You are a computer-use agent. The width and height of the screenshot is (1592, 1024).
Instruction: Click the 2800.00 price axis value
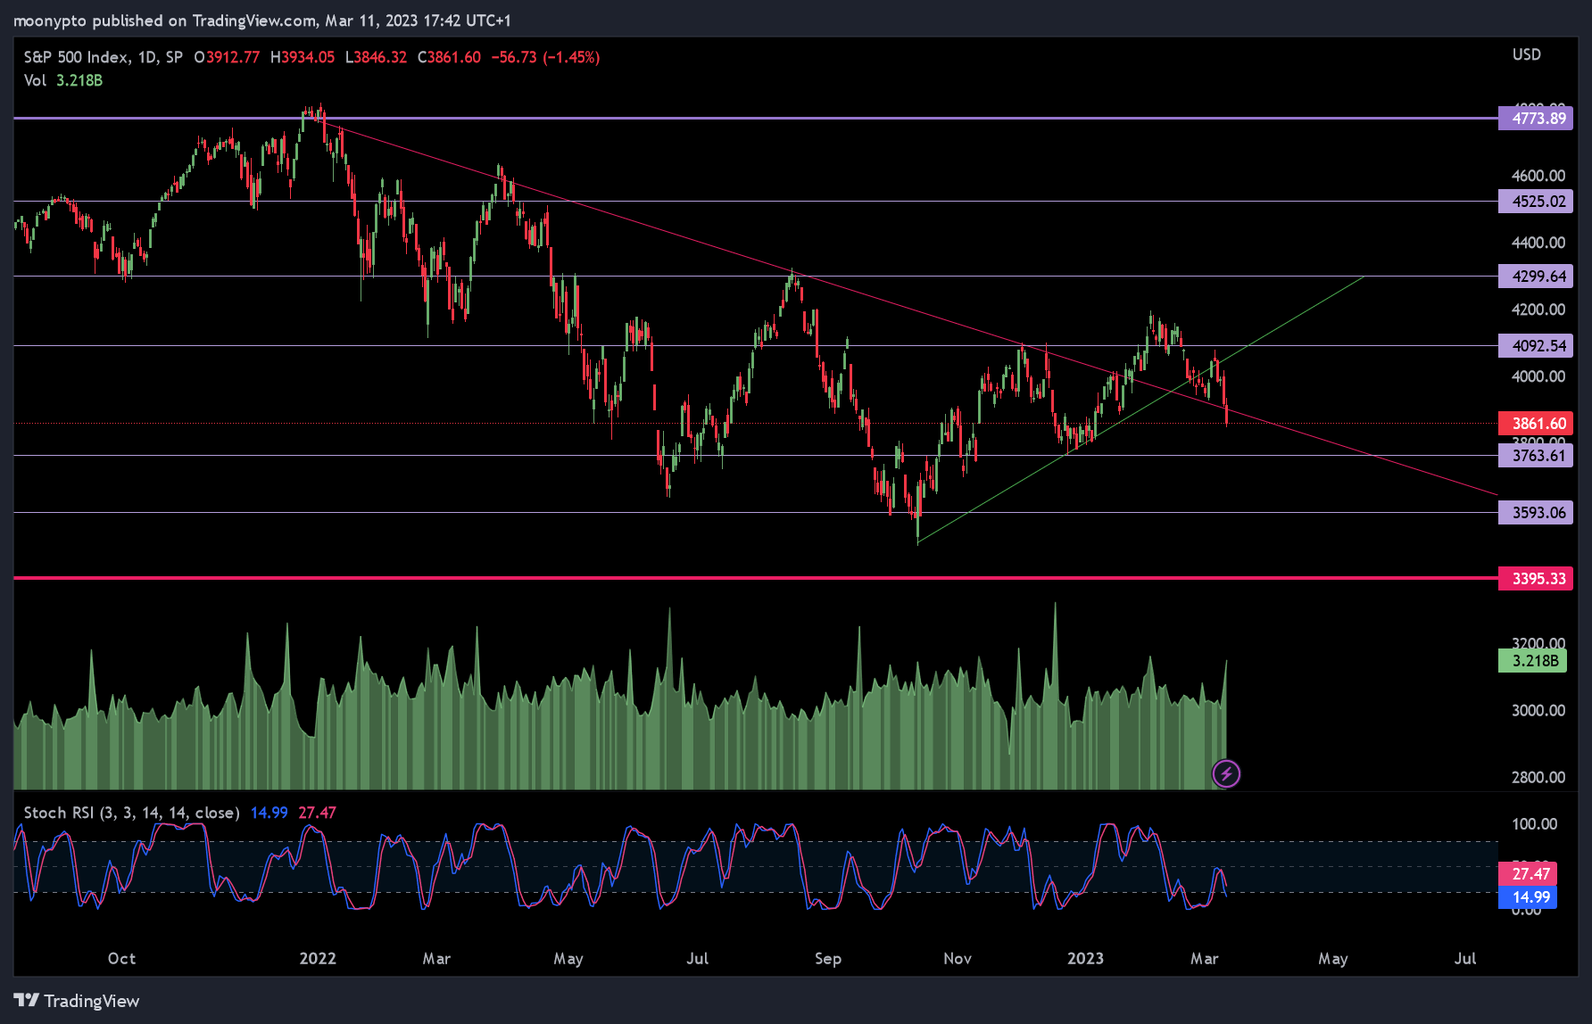point(1538,778)
